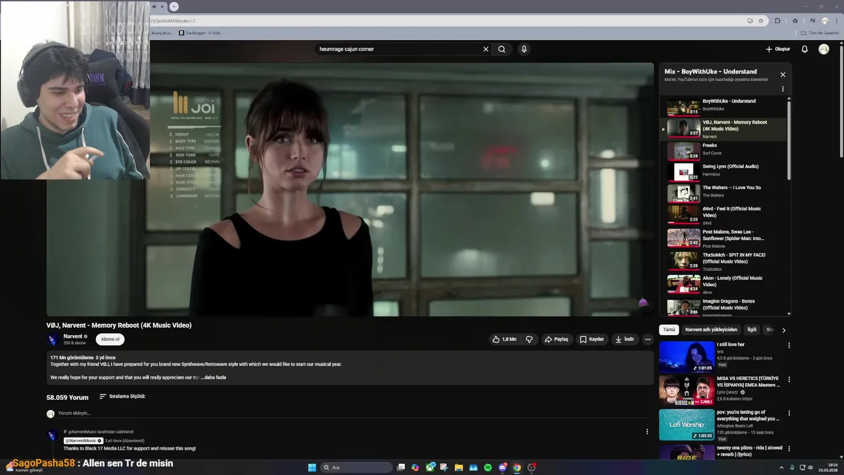Open the account avatar menu

pyautogui.click(x=824, y=49)
